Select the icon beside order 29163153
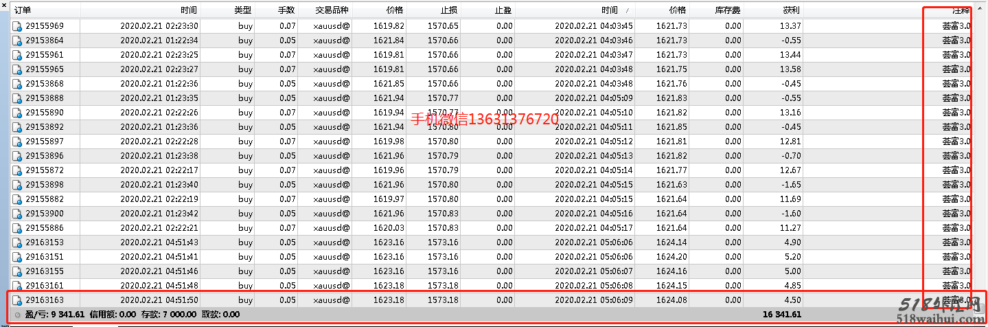Viewport: 988px width, 327px height. tap(17, 243)
